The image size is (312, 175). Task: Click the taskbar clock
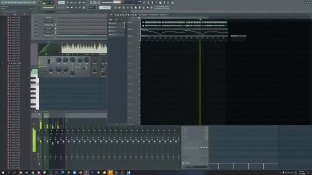[302, 172]
